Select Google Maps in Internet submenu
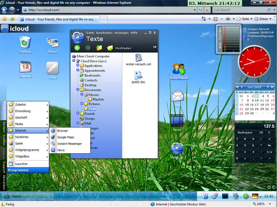Viewport: 277px width, 207px height. (x=70, y=137)
